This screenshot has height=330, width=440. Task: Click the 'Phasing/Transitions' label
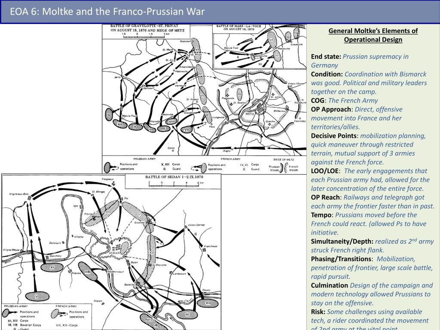(x=341, y=259)
